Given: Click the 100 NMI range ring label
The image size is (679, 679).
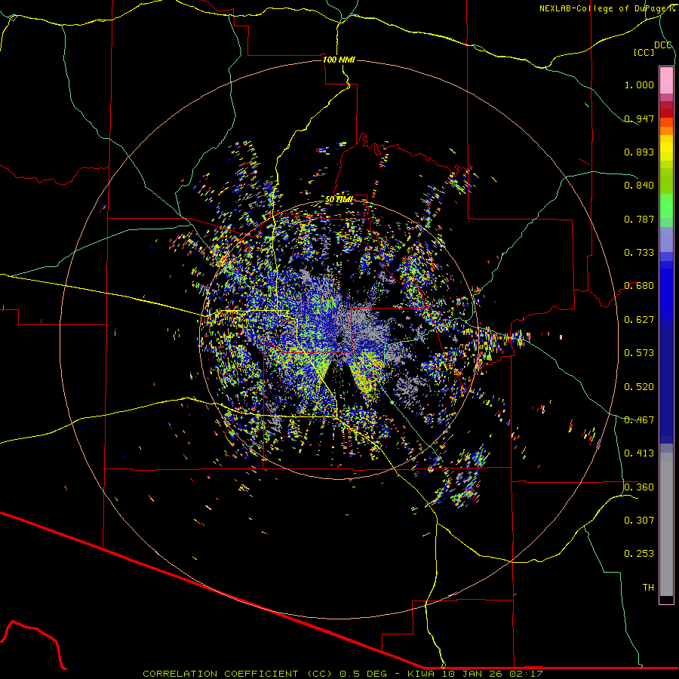Looking at the screenshot, I should (x=339, y=60).
